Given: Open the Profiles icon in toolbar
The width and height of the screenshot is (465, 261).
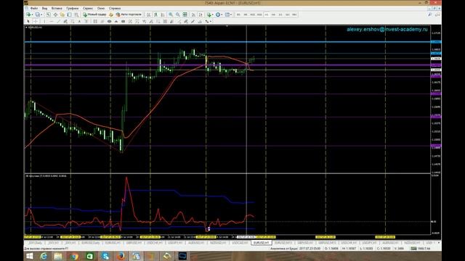Looking at the screenshot, I should pos(37,14).
